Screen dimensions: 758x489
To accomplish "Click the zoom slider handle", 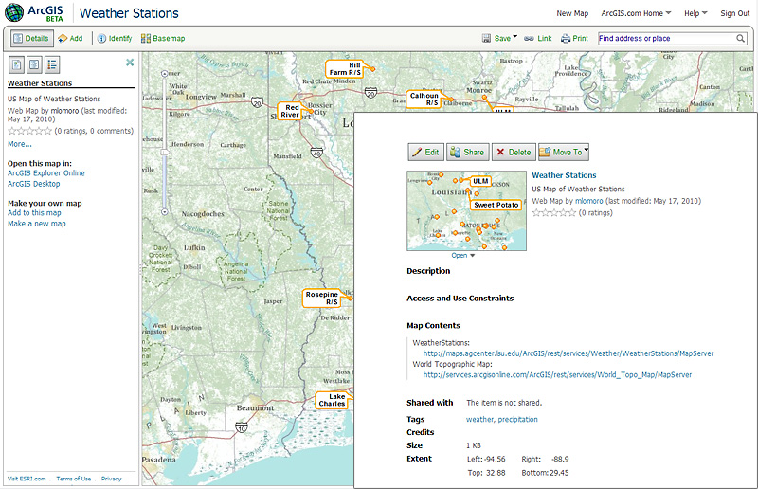I will tap(164, 153).
